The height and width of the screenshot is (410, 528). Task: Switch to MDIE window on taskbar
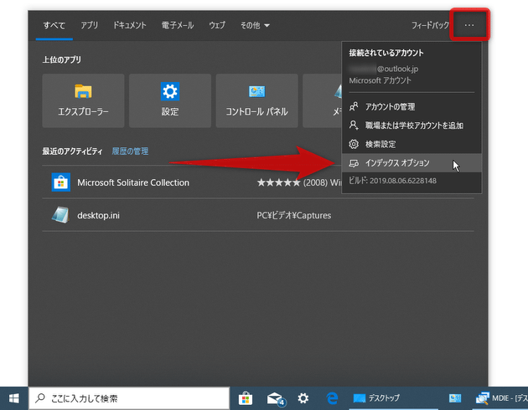tap(500, 398)
